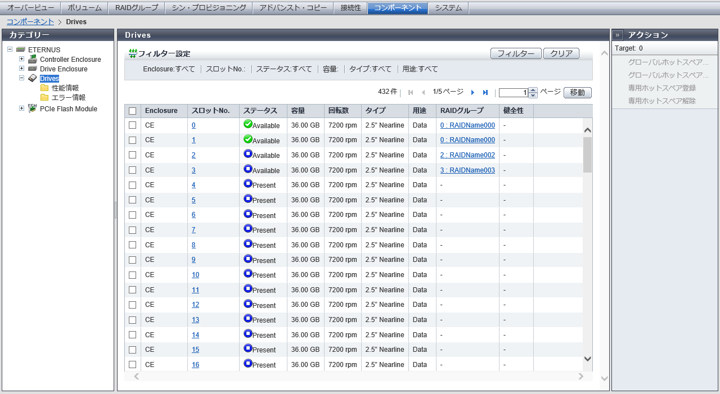Viewport: 720px width, 394px height.
Task: Expand the Drive Enclosure tree node
Action: coord(21,69)
